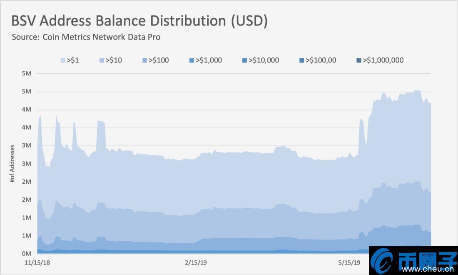Select the >$100 legend swatch
The width and height of the screenshot is (458, 275).
tap(144, 60)
